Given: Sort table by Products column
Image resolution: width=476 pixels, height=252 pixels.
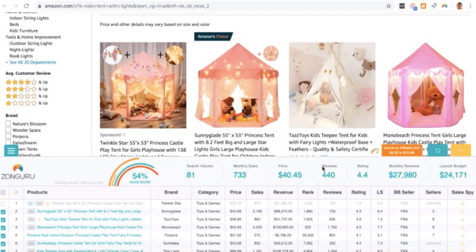Looking at the screenshot, I should point(37,192).
